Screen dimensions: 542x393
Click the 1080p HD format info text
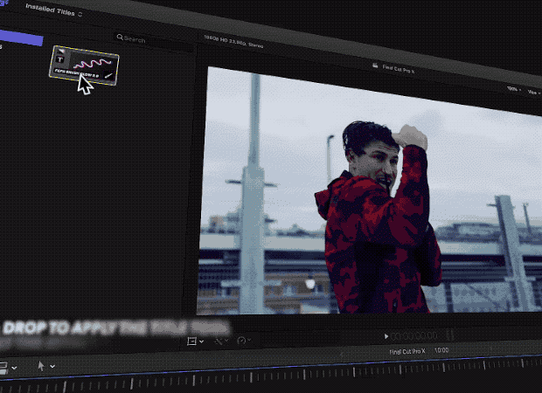click(x=233, y=41)
